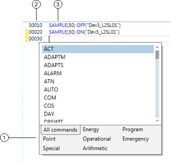Pick the ADAPTS command entry
171x165 pixels.
click(98, 65)
